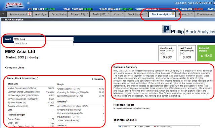Screen dimensions: 215x128
Task: Click the Basic Stock Information heading
Action: click(x=21, y=78)
